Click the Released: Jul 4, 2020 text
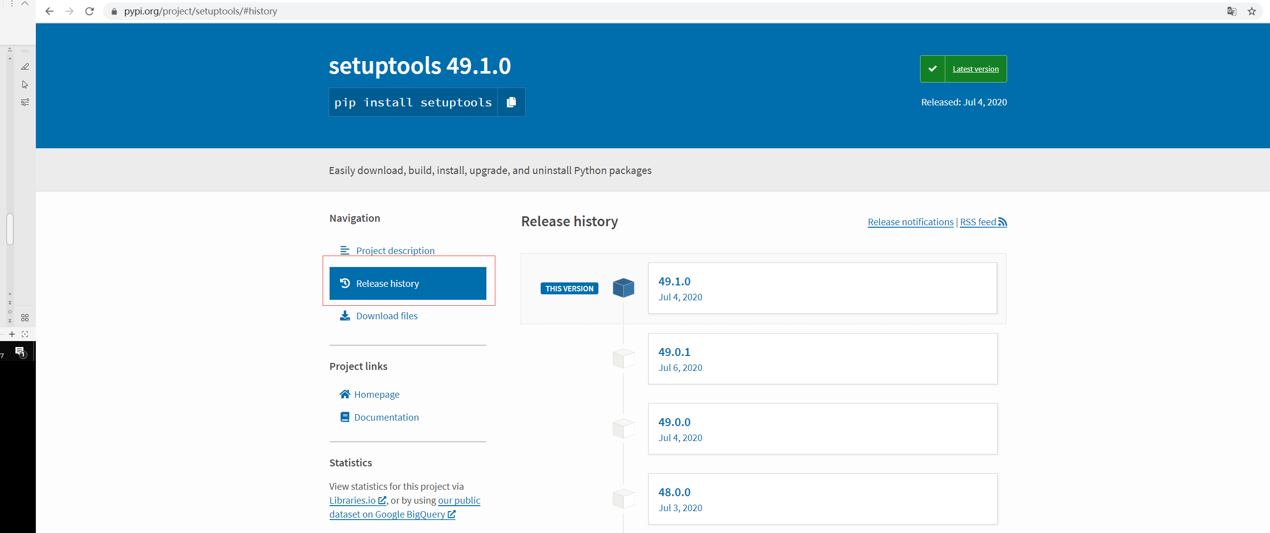1270x533 pixels. (964, 102)
